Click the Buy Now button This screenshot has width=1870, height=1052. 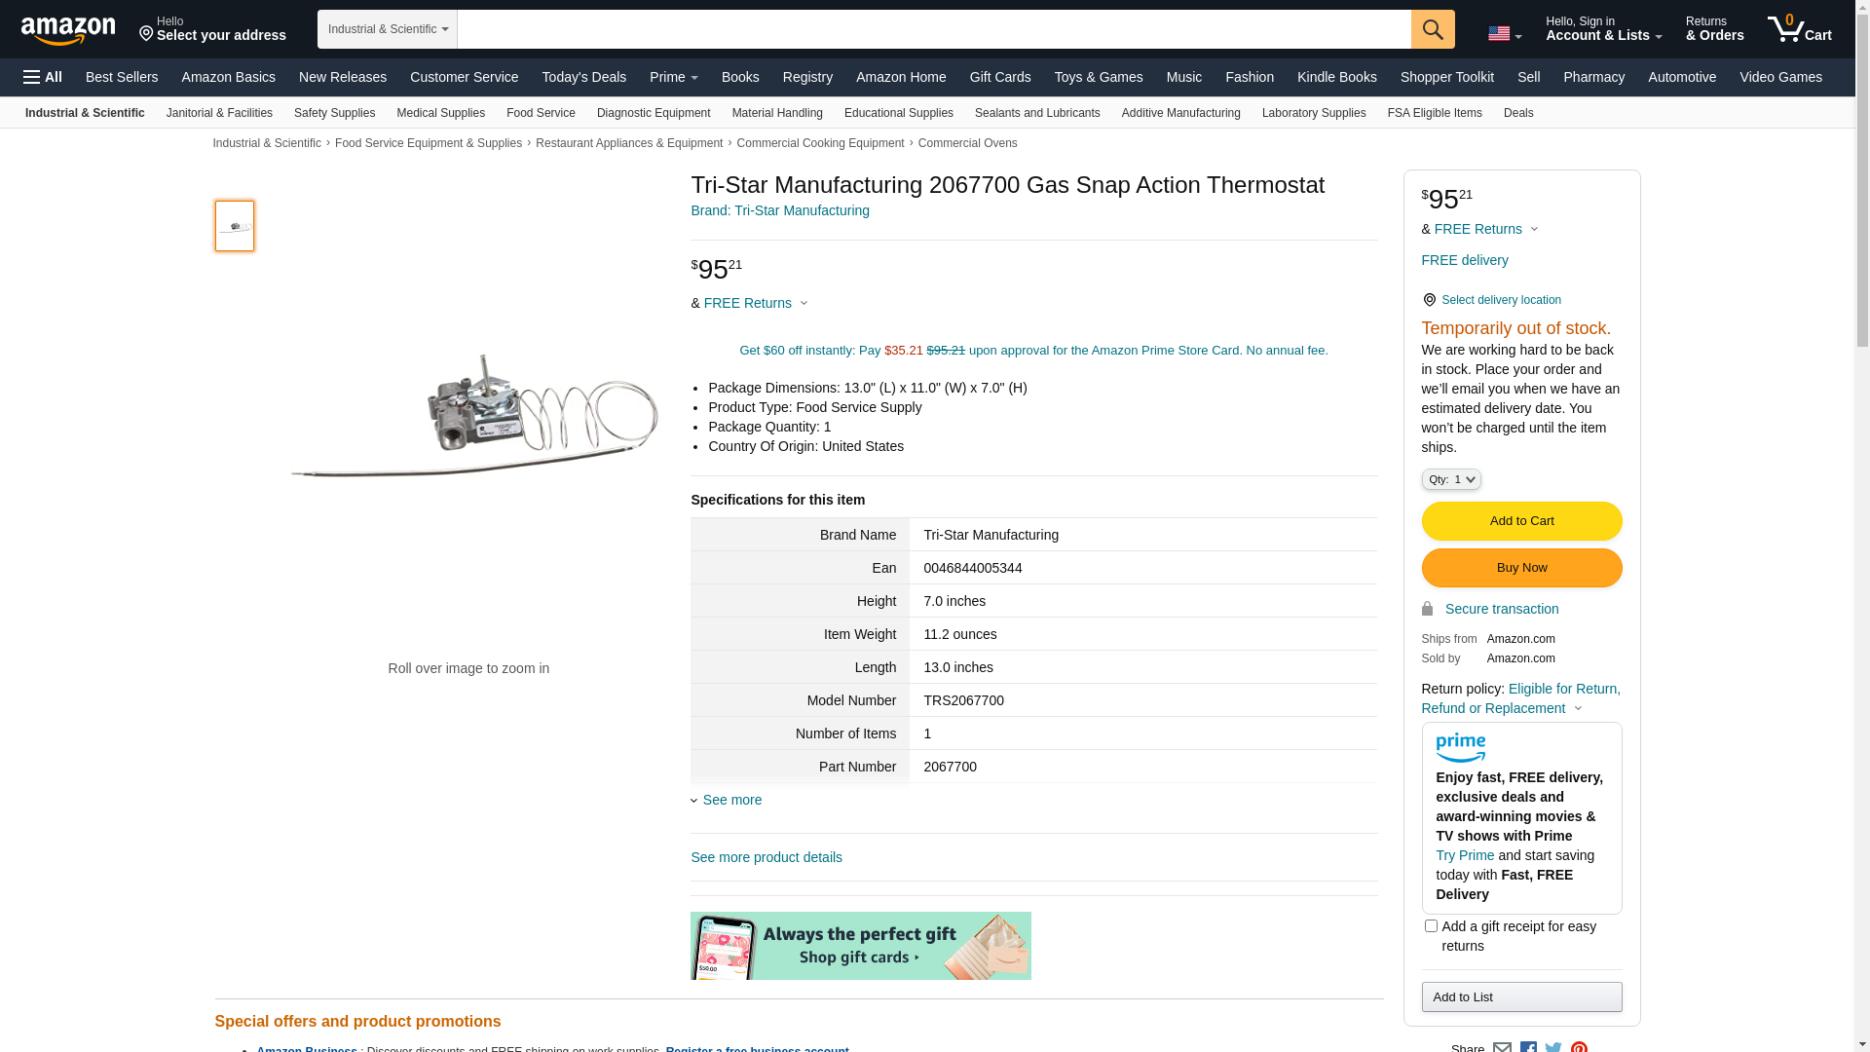pos(1521,568)
